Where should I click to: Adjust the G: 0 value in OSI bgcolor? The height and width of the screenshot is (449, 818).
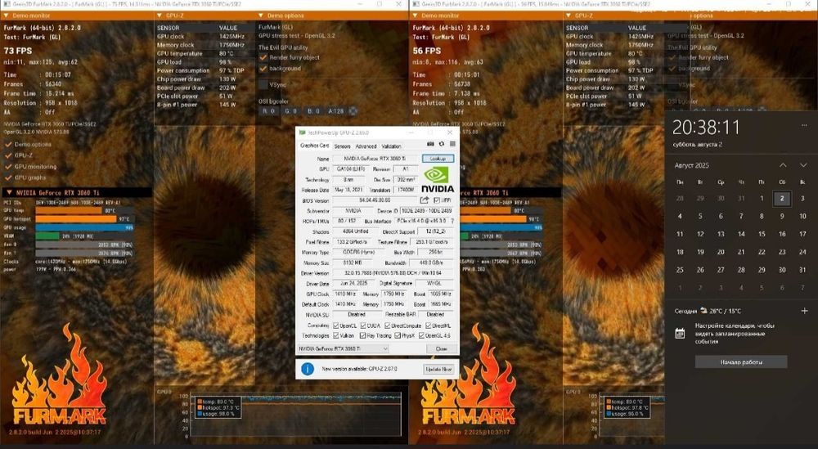(x=290, y=111)
